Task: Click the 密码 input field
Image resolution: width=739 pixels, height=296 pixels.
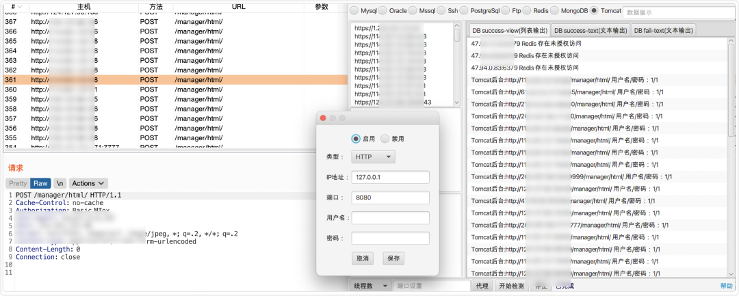Action: click(390, 238)
